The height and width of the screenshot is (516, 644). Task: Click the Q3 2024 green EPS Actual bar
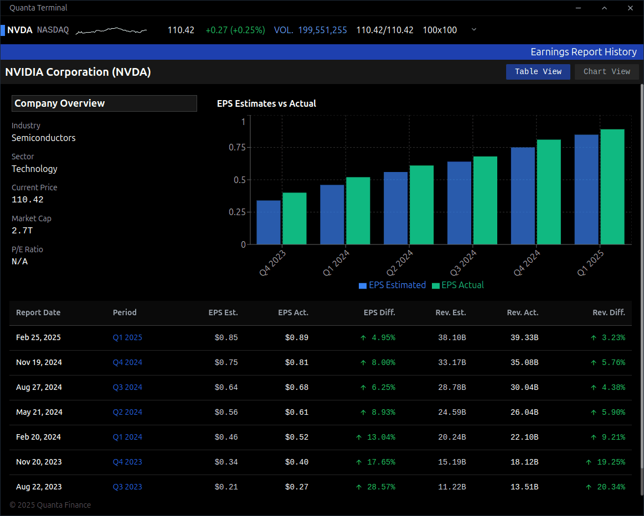[485, 200]
